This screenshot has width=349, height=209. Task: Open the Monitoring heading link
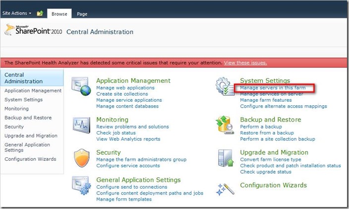coord(112,120)
